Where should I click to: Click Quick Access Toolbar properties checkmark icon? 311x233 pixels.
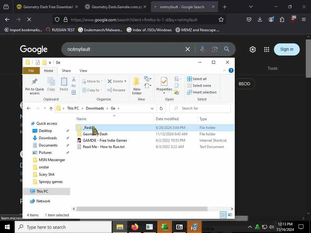37,62
